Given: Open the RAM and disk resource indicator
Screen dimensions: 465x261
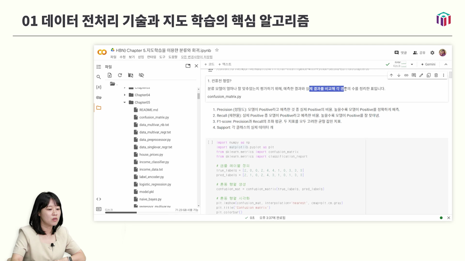Looking at the screenshot, I should coord(400,64).
